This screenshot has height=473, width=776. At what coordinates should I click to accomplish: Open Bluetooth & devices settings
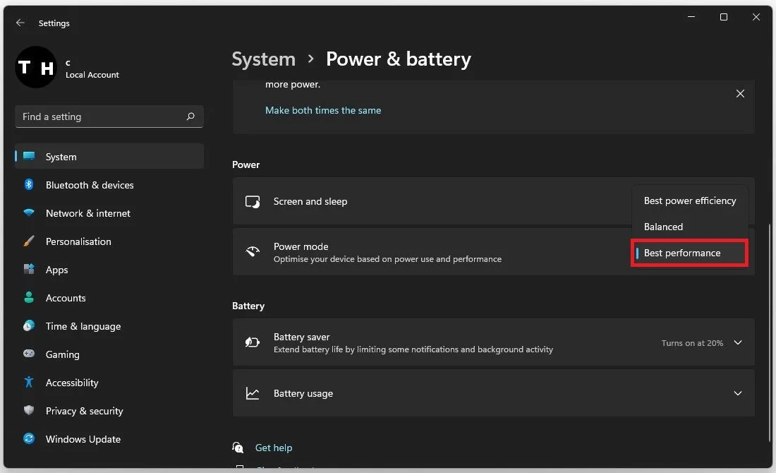tap(109, 185)
